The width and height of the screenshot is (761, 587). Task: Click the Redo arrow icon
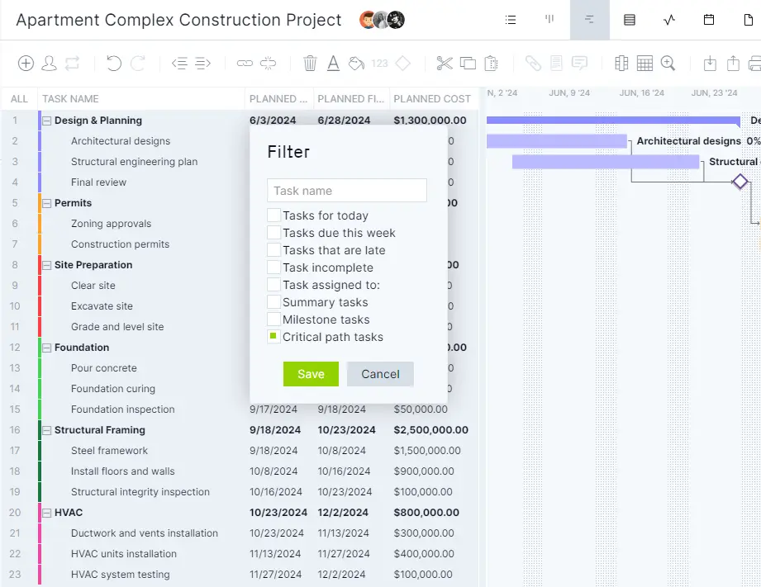(x=138, y=64)
